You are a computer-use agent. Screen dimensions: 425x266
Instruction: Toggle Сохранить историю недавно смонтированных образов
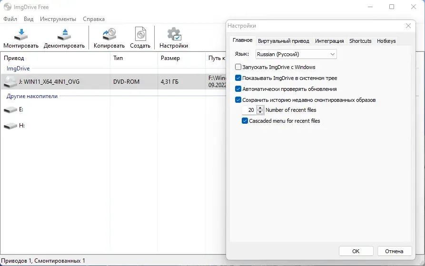tap(238, 99)
